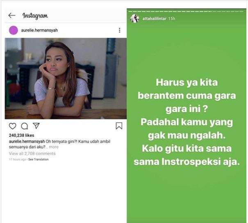Tap the back arrow beside Instagram
The width and height of the screenshot is (248, 223).
pyautogui.click(x=12, y=15)
